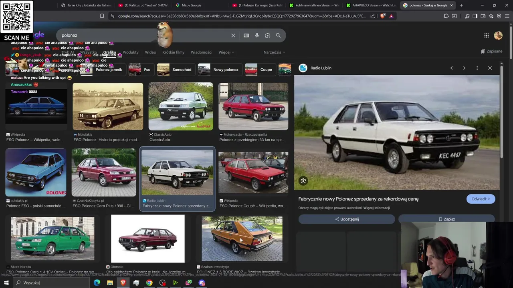Open Brave VPN shield icon

(499, 16)
